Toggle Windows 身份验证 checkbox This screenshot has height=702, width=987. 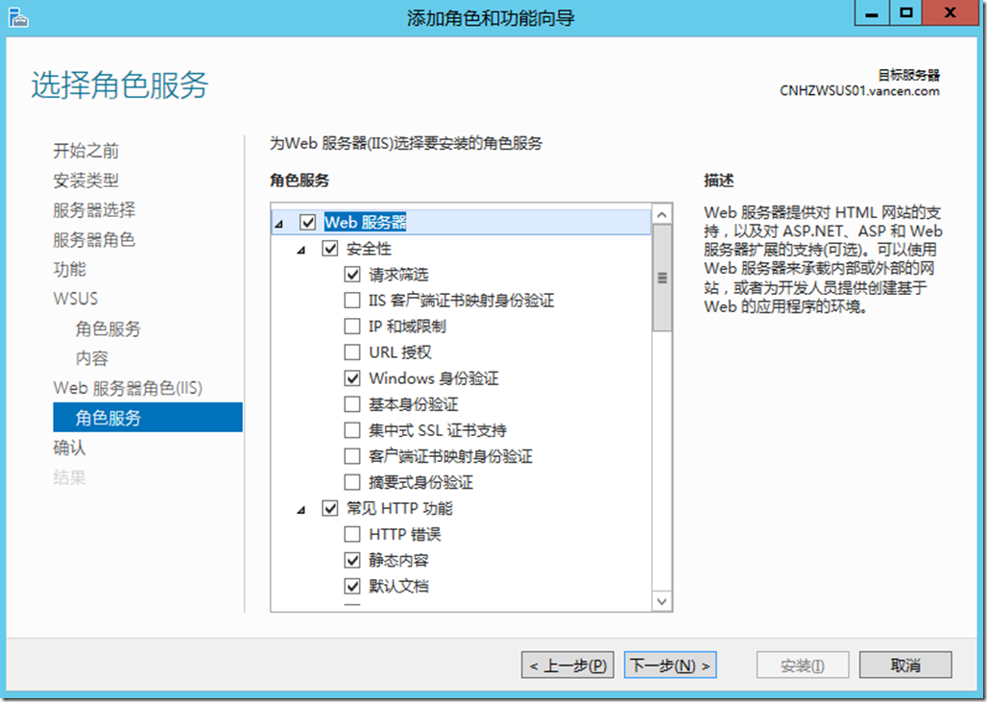352,378
